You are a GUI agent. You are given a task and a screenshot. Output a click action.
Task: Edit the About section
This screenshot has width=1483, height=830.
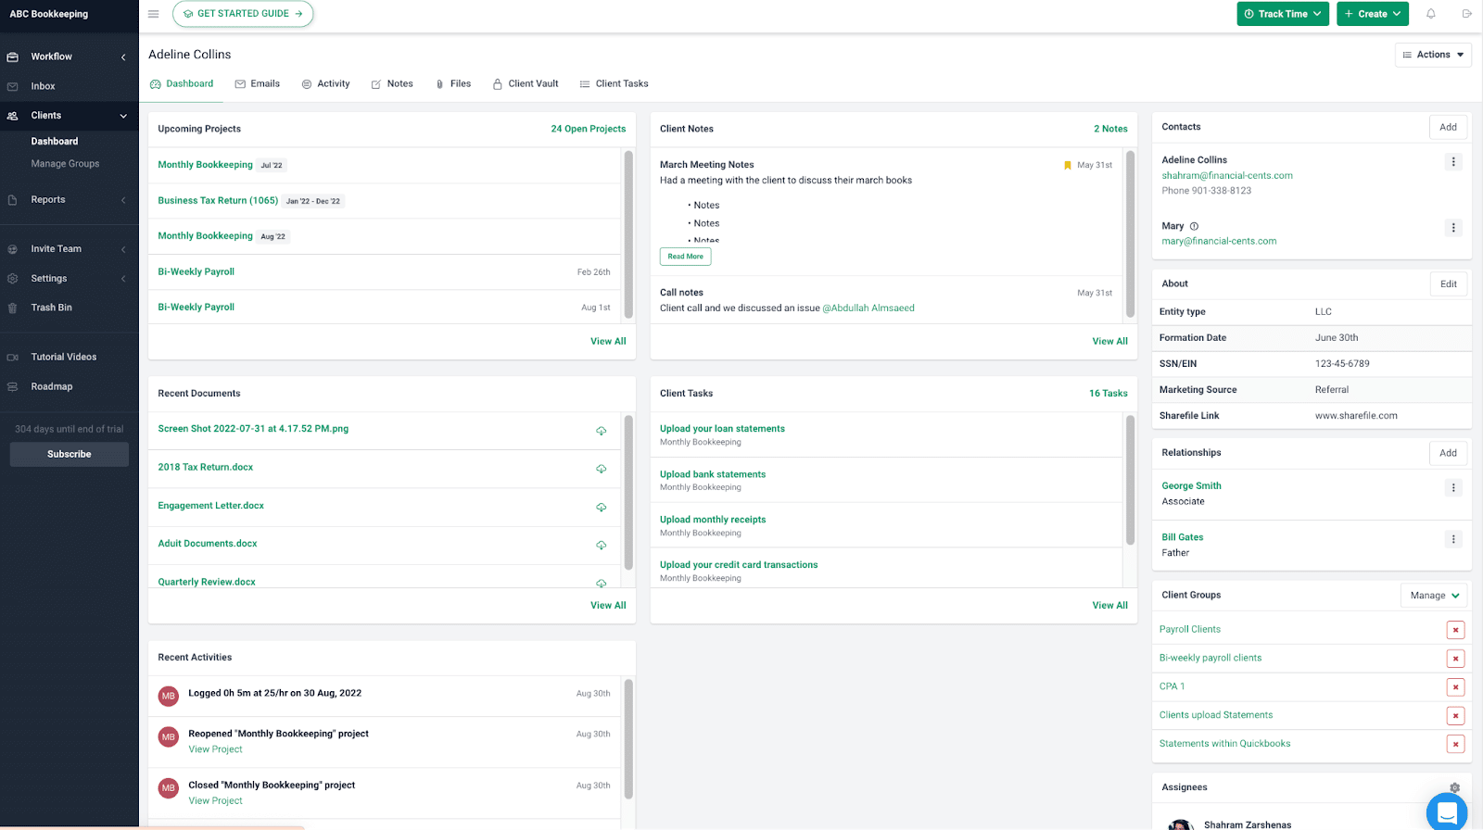tap(1448, 284)
